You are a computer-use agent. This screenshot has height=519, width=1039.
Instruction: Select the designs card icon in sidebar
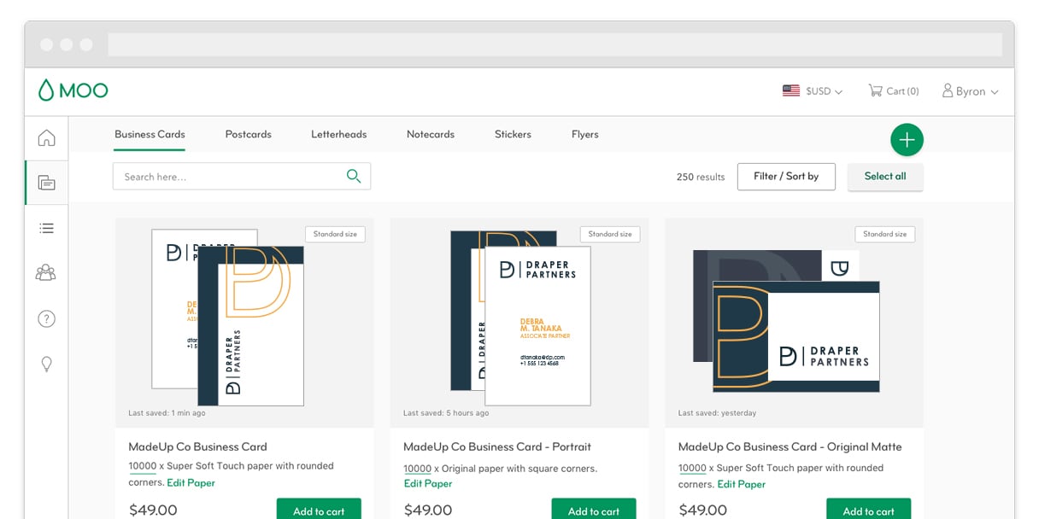[x=46, y=183]
